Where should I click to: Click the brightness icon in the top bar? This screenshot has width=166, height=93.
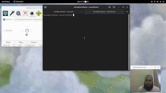coord(152,2)
